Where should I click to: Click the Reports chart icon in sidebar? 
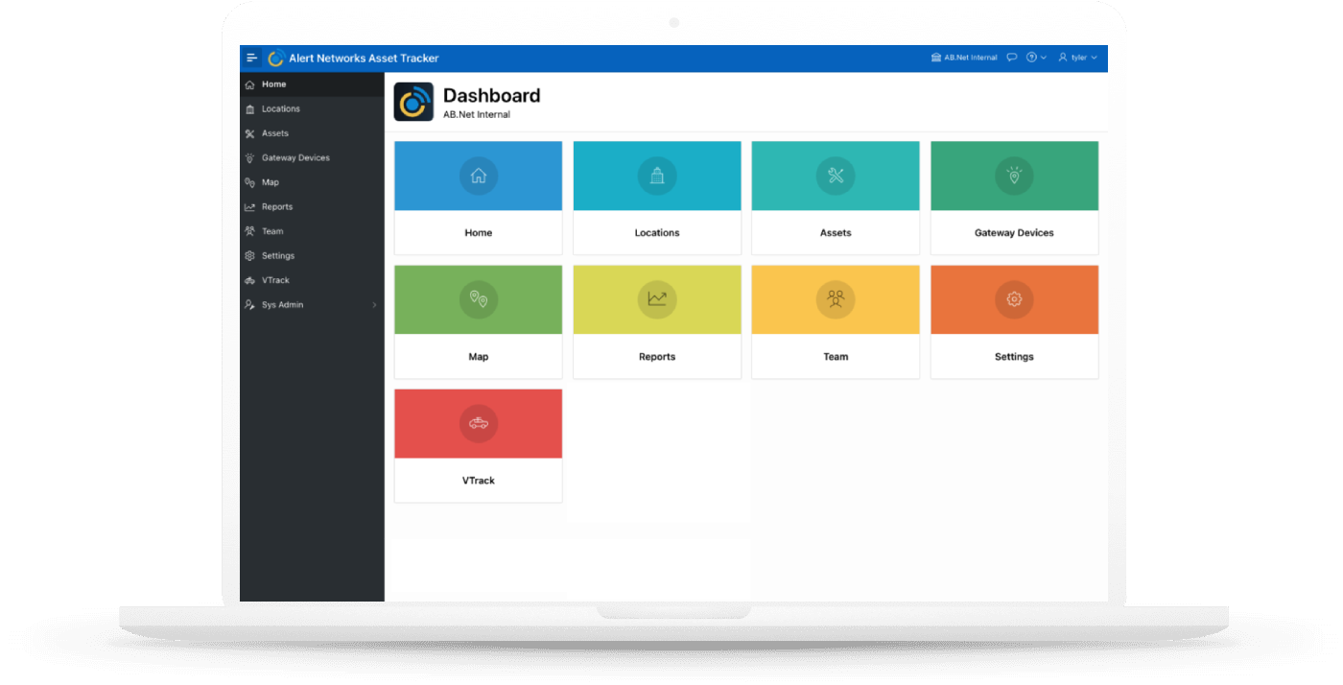pos(249,207)
